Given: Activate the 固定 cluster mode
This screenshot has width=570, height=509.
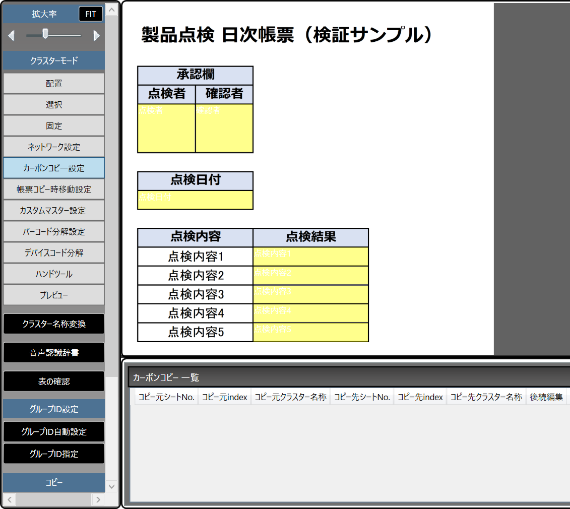Looking at the screenshot, I should (x=54, y=126).
